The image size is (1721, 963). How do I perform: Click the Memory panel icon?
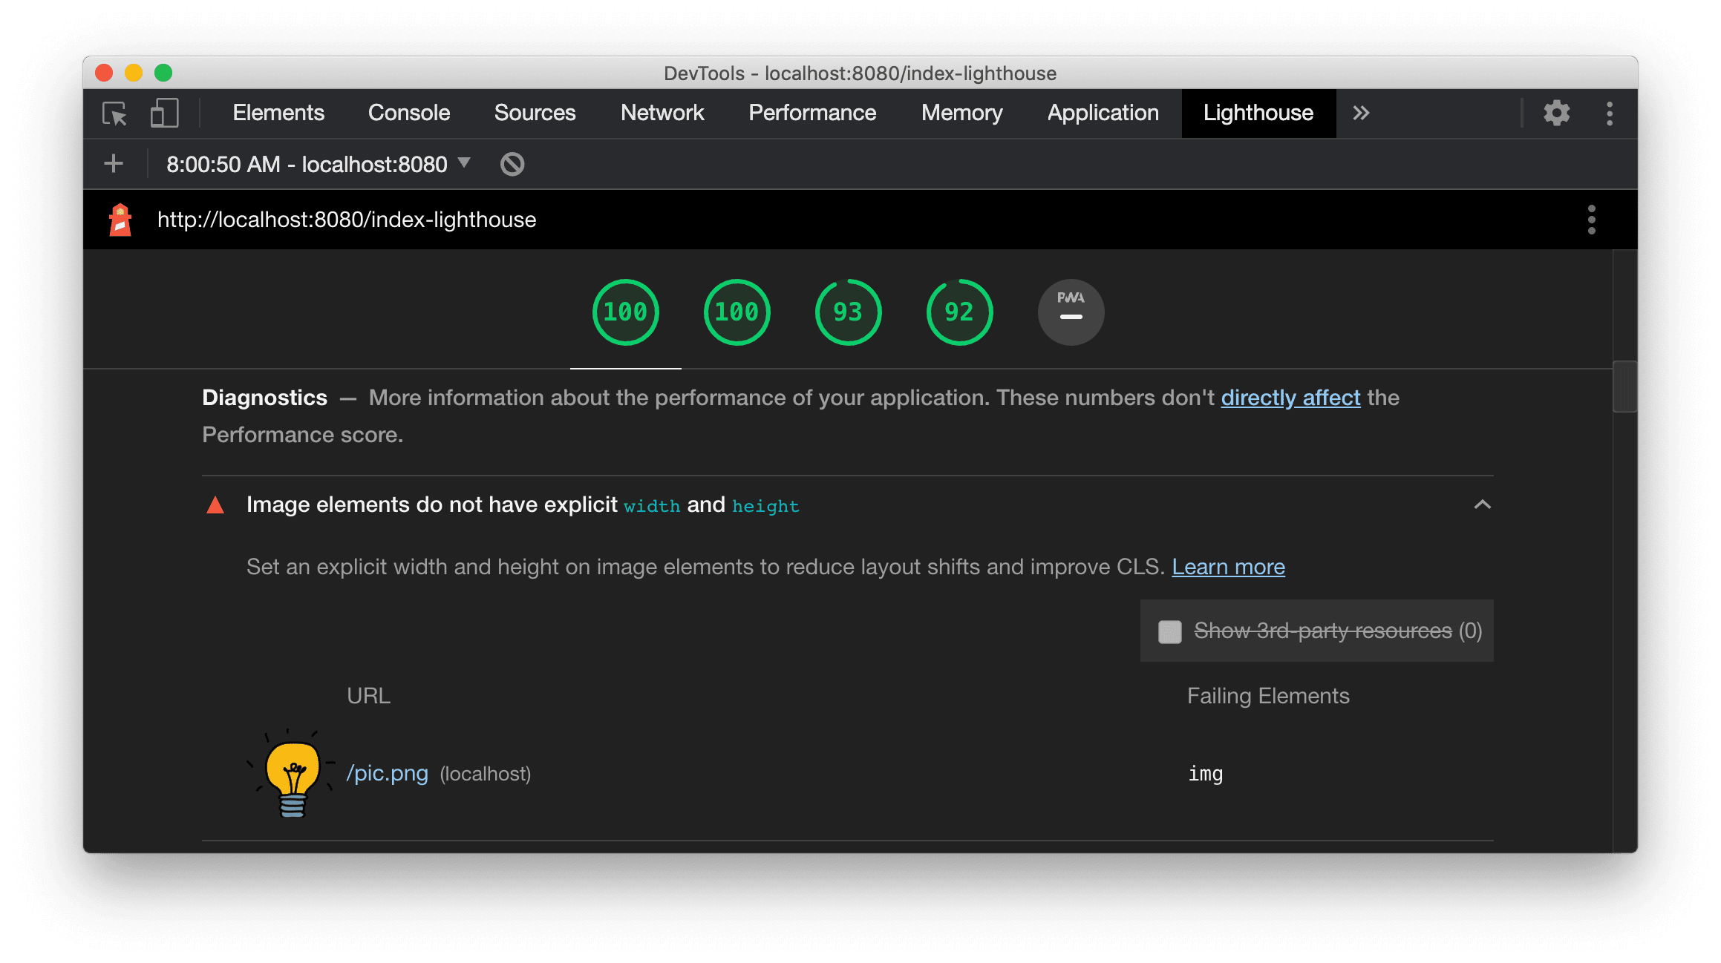[961, 114]
